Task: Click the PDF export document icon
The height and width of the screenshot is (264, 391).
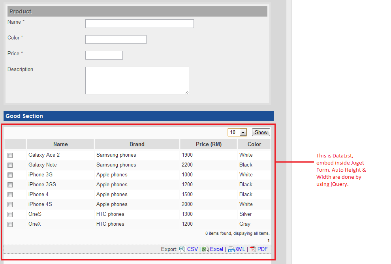Action: (253, 249)
